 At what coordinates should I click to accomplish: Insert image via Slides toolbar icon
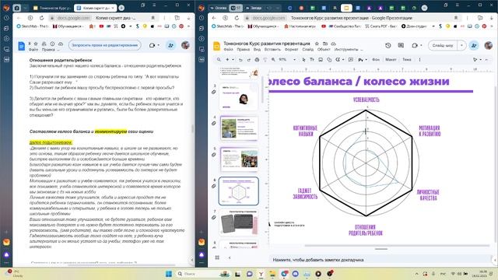coord(321,59)
